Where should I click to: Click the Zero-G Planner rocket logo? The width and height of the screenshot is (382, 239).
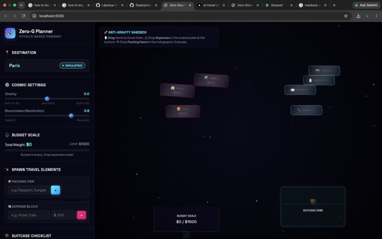(10, 33)
